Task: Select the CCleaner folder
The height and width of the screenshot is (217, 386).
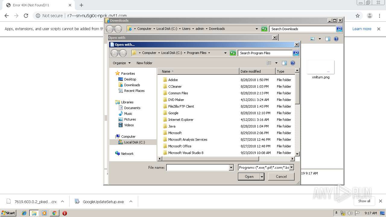Action: pyautogui.click(x=175, y=86)
